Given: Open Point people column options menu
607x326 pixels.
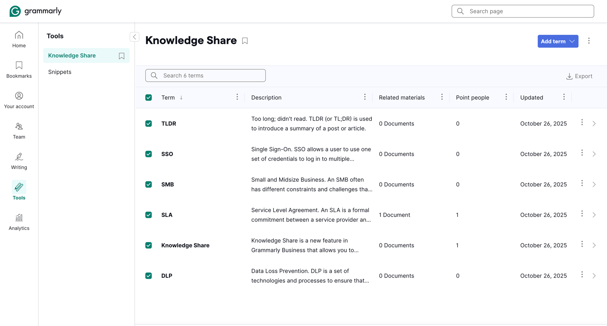Looking at the screenshot, I should click(506, 97).
